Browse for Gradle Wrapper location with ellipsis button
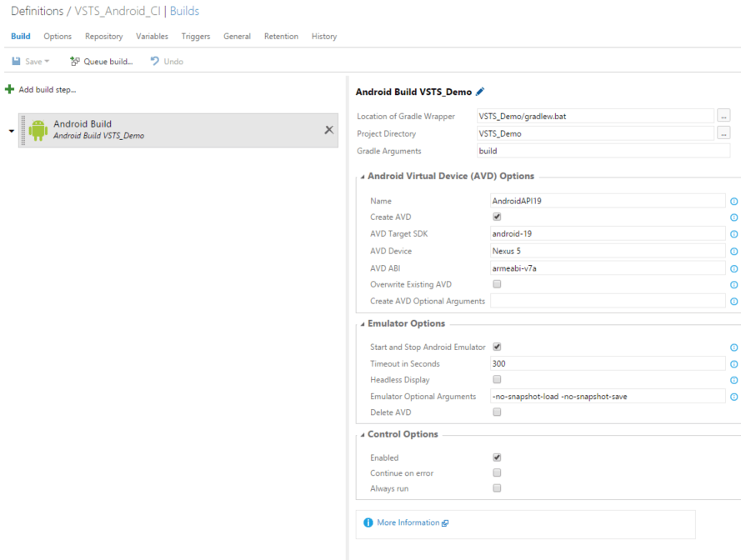This screenshot has width=741, height=560. 723,117
